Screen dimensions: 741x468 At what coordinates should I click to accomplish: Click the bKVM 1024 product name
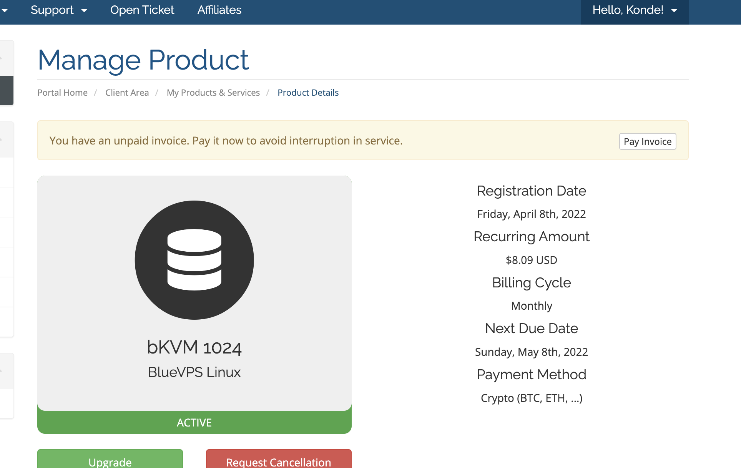coord(194,347)
